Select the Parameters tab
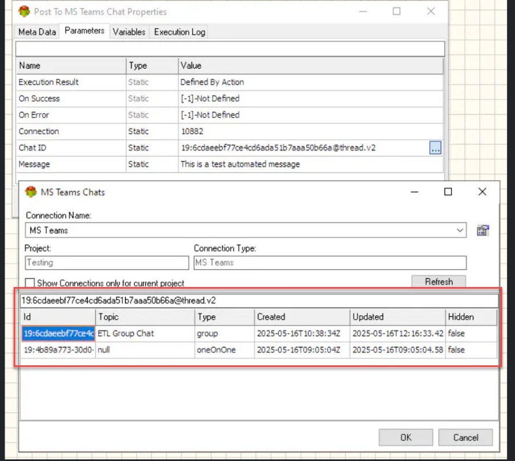Image resolution: width=515 pixels, height=461 pixels. click(x=84, y=31)
